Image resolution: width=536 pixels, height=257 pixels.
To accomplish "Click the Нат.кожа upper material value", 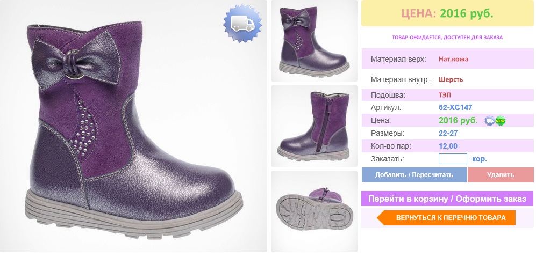I will [x=453, y=59].
